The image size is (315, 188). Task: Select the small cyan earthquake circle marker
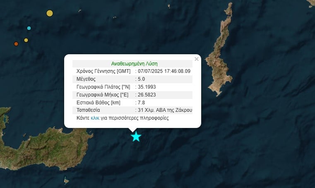point(29,28)
